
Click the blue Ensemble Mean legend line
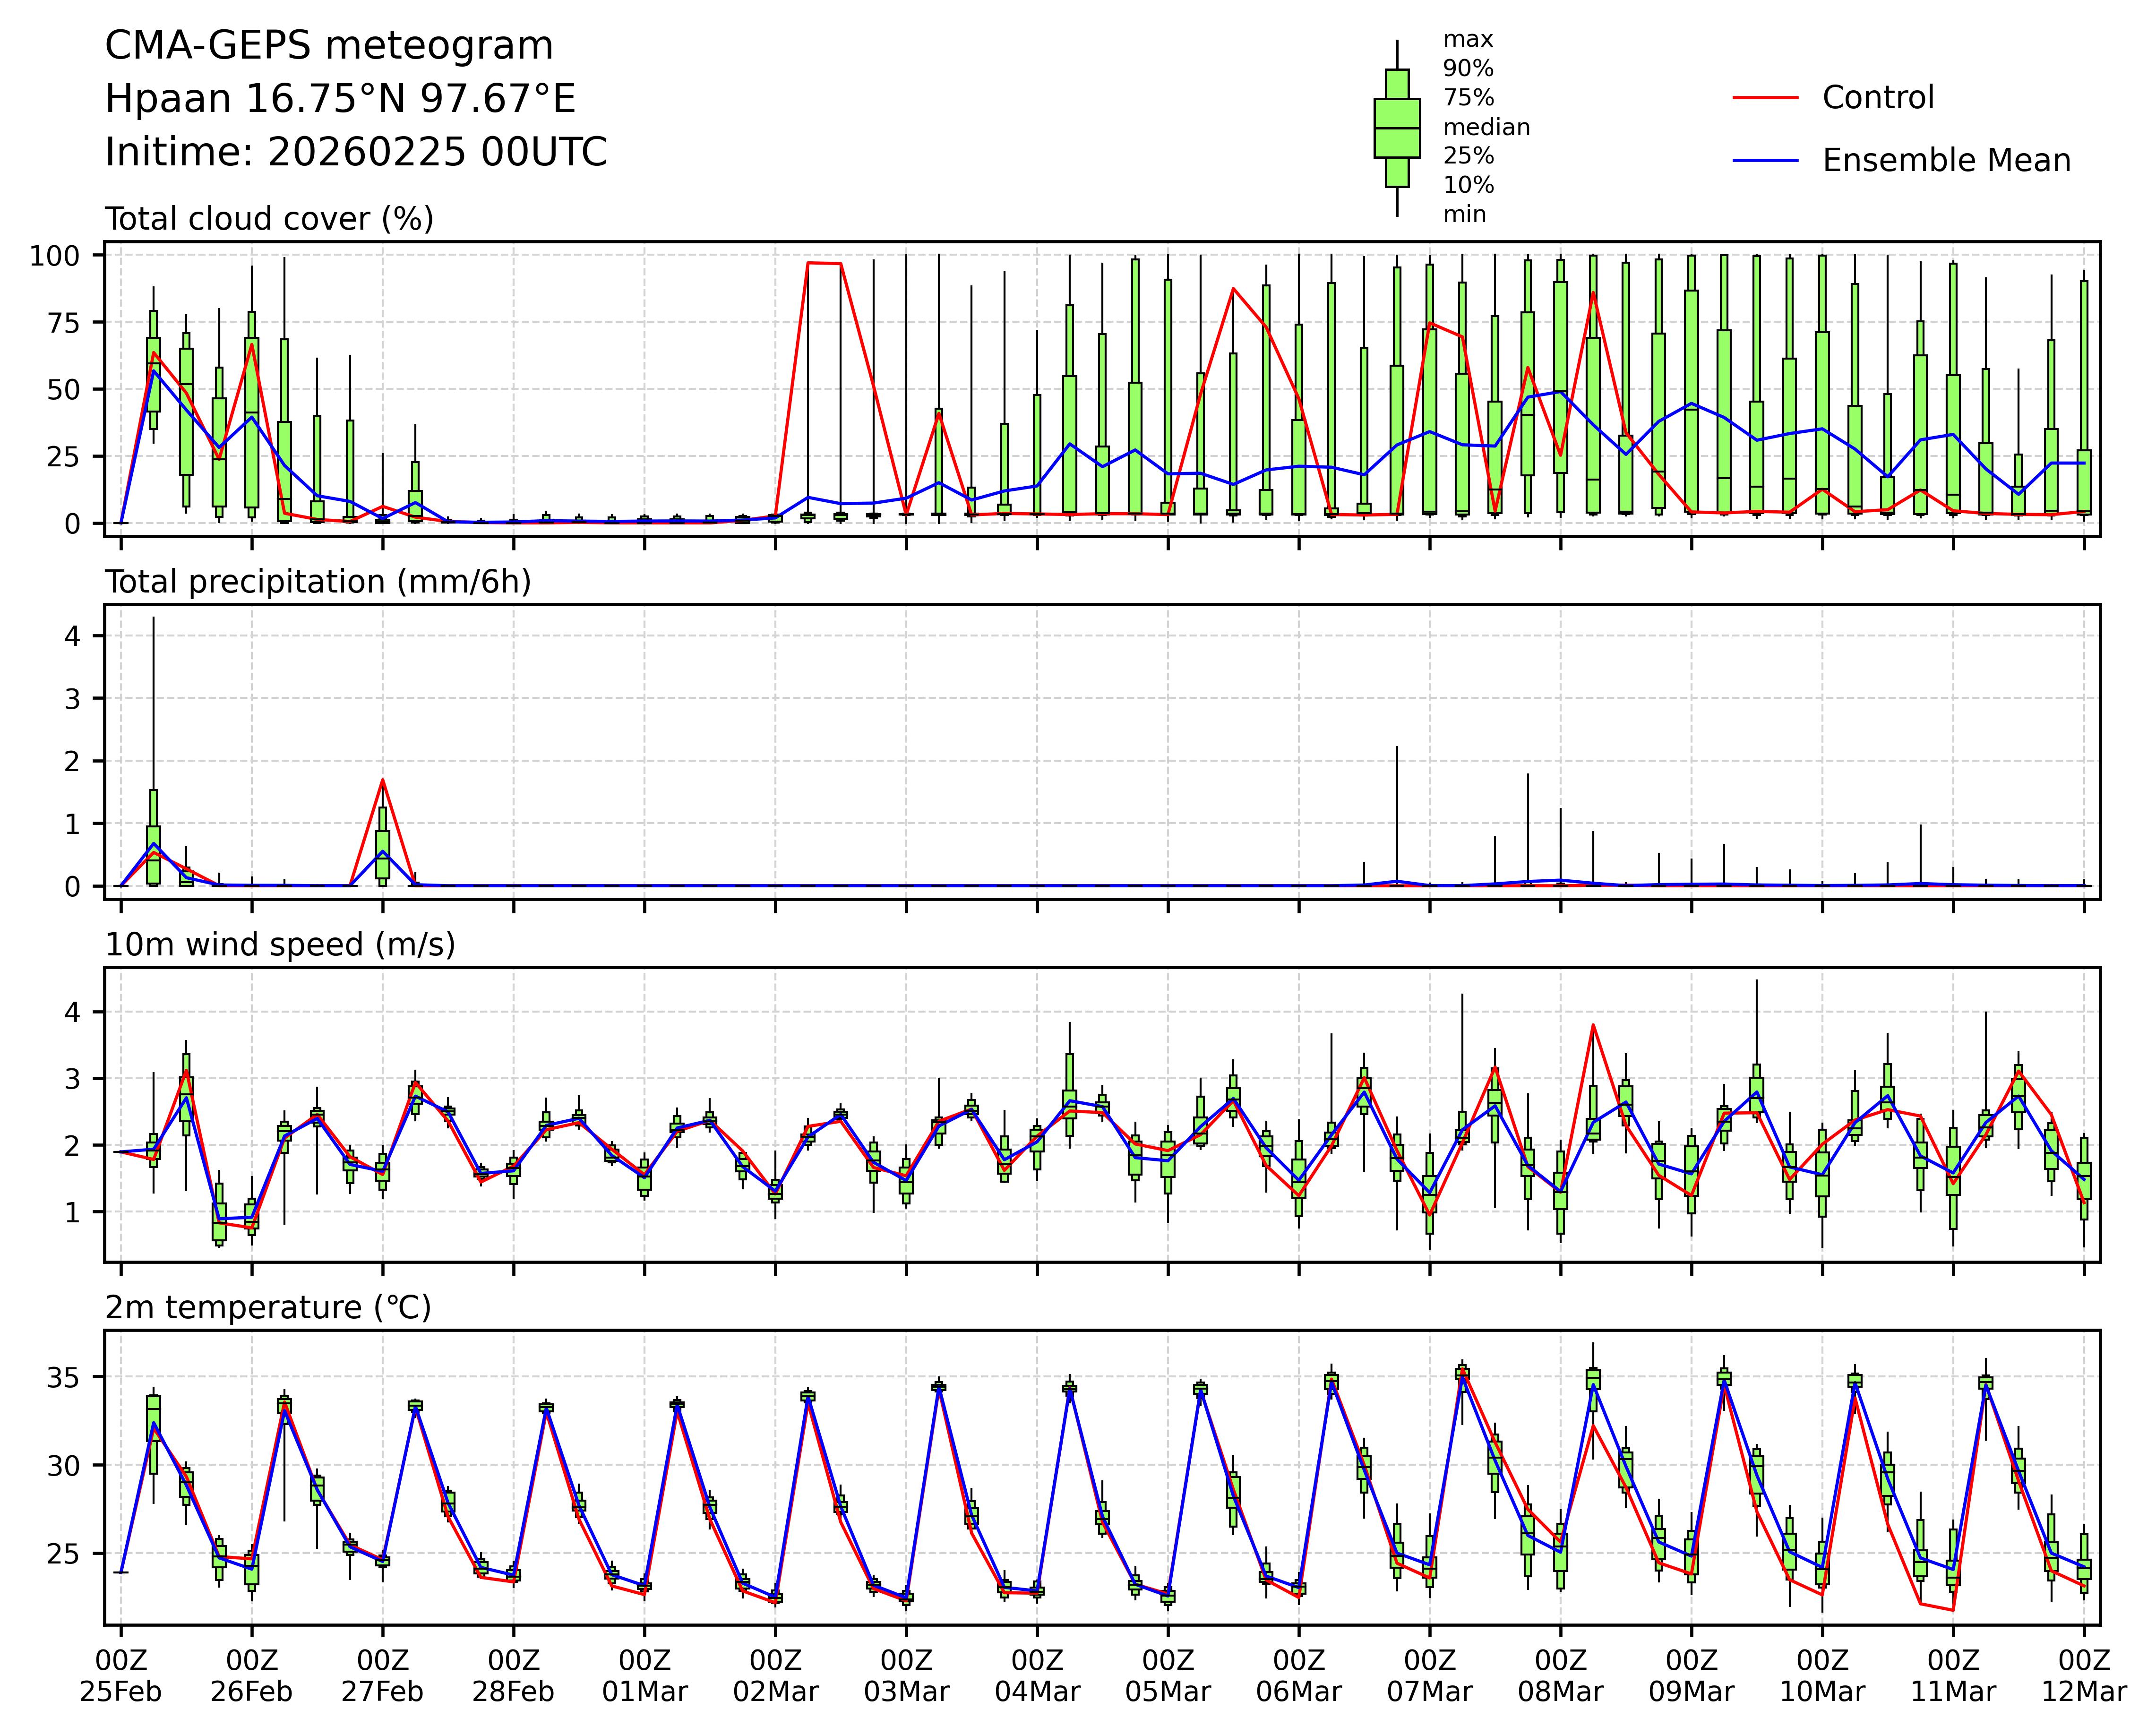point(1765,161)
